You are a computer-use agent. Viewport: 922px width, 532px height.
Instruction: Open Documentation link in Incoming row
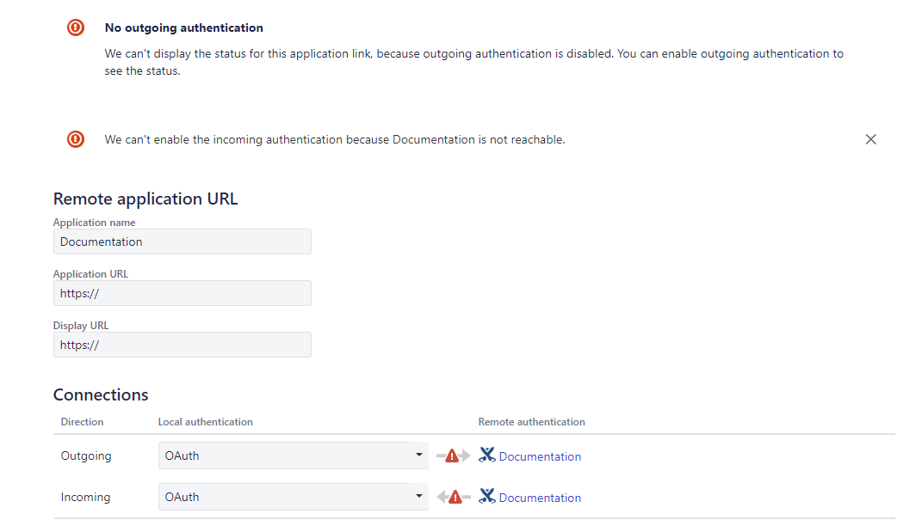540,498
